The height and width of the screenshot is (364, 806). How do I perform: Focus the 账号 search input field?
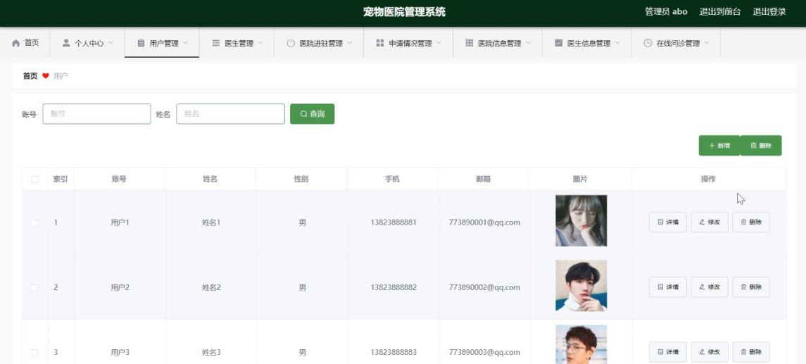coord(96,114)
